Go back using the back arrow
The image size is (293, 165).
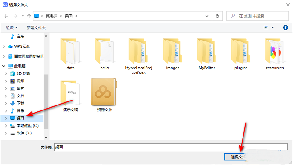(x=6, y=16)
